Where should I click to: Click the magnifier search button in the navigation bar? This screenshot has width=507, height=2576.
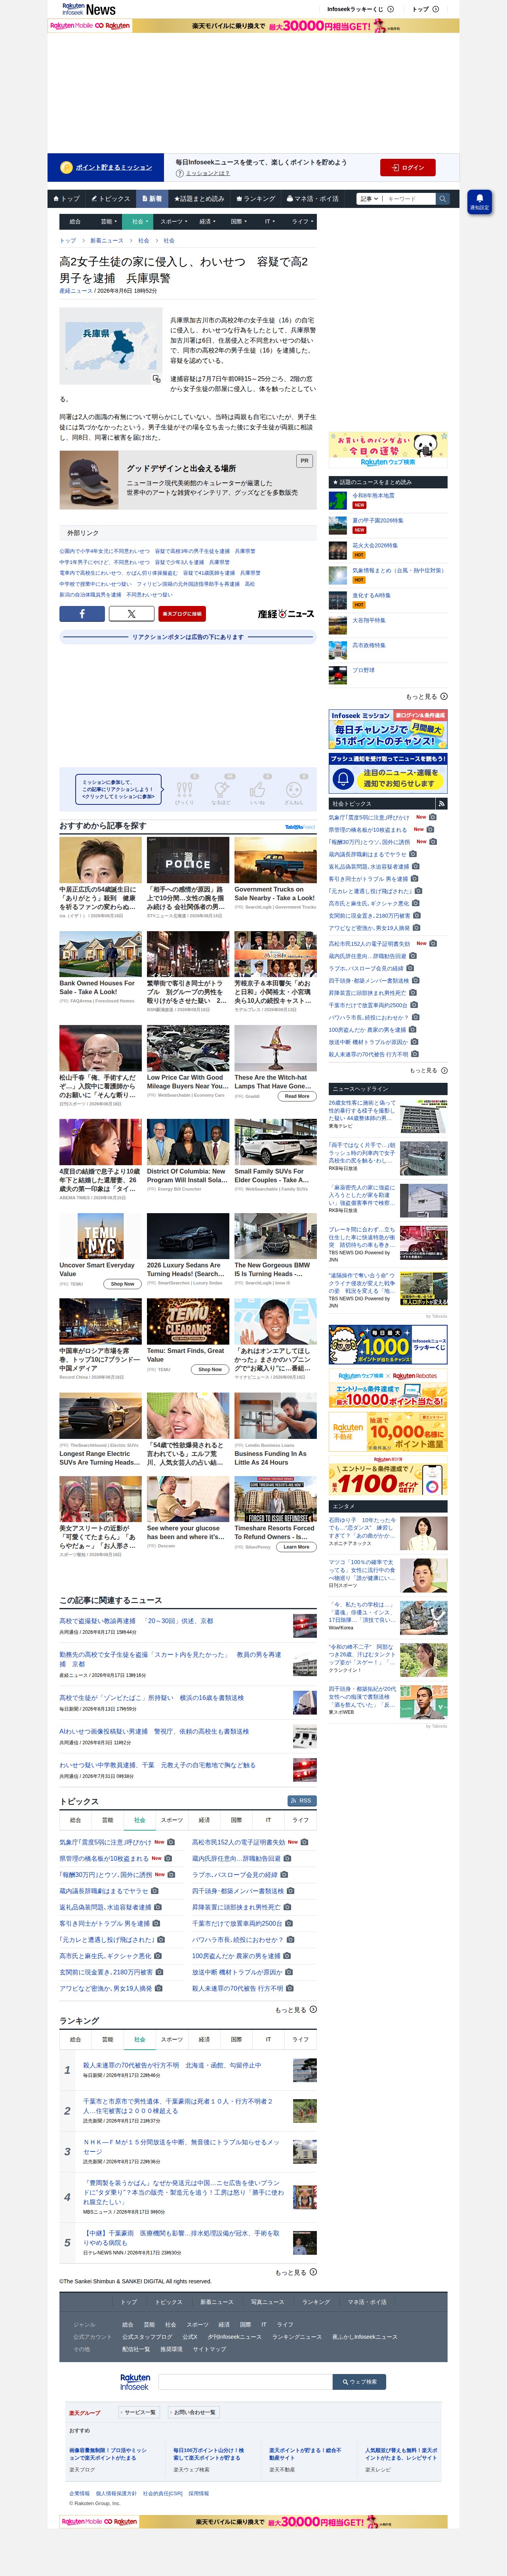coord(443,198)
